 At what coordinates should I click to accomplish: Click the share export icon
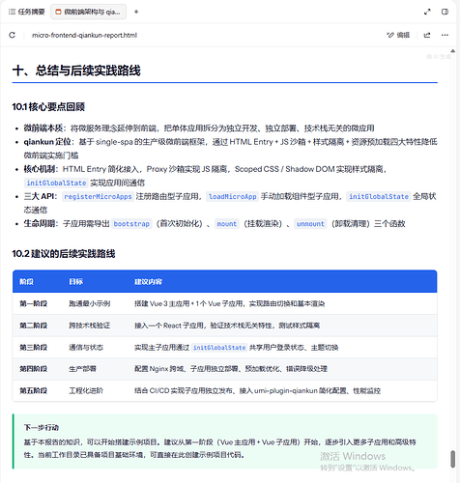pos(427,35)
